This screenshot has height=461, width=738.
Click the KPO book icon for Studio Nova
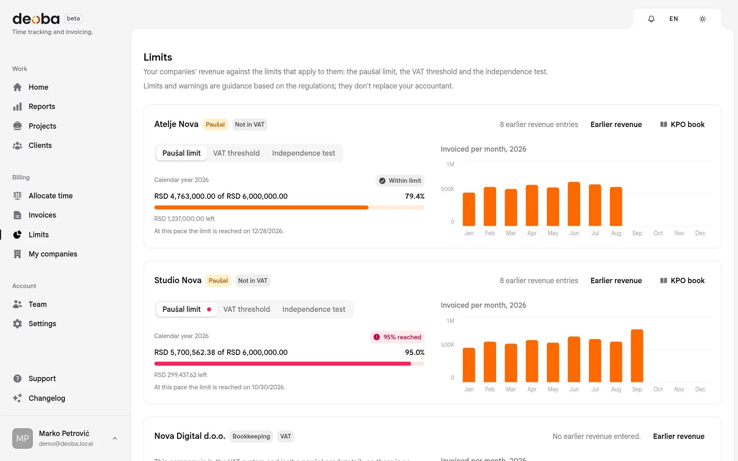(x=664, y=281)
